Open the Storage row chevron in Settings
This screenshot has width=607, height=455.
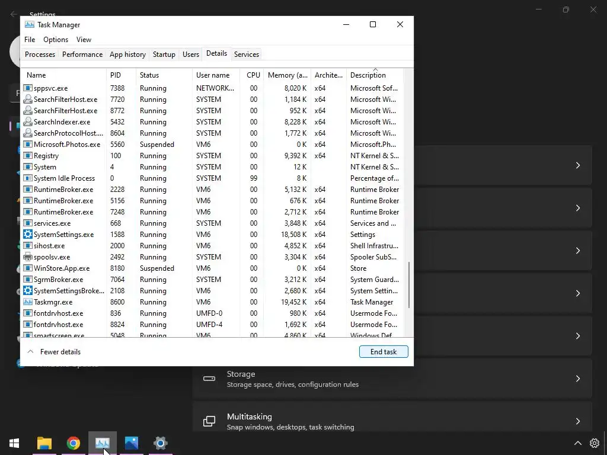[x=577, y=379]
